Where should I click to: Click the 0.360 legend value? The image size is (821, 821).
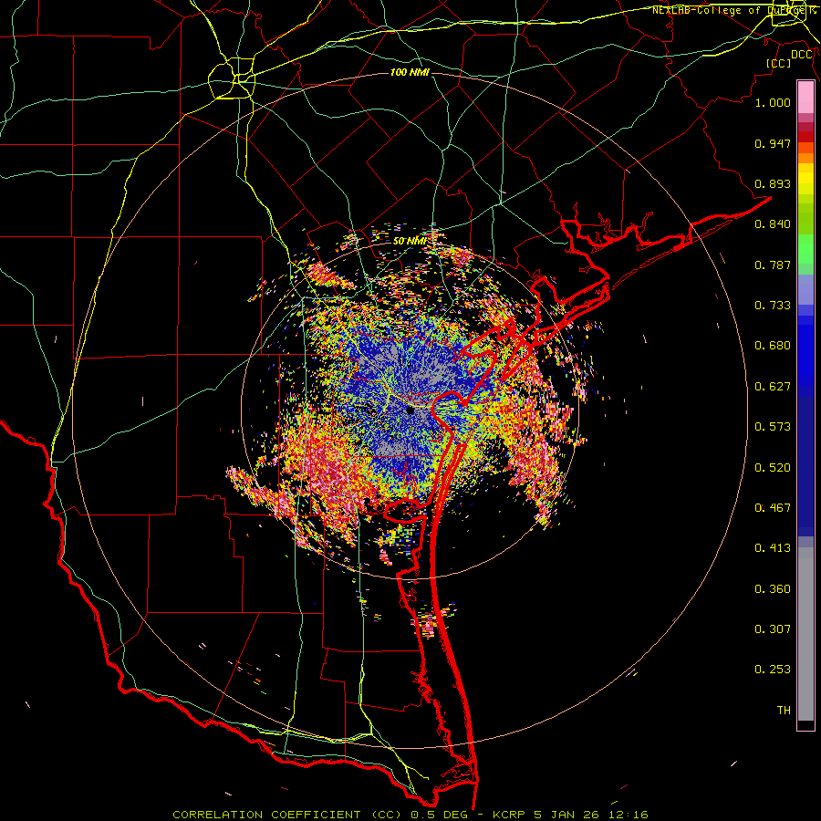tap(773, 589)
